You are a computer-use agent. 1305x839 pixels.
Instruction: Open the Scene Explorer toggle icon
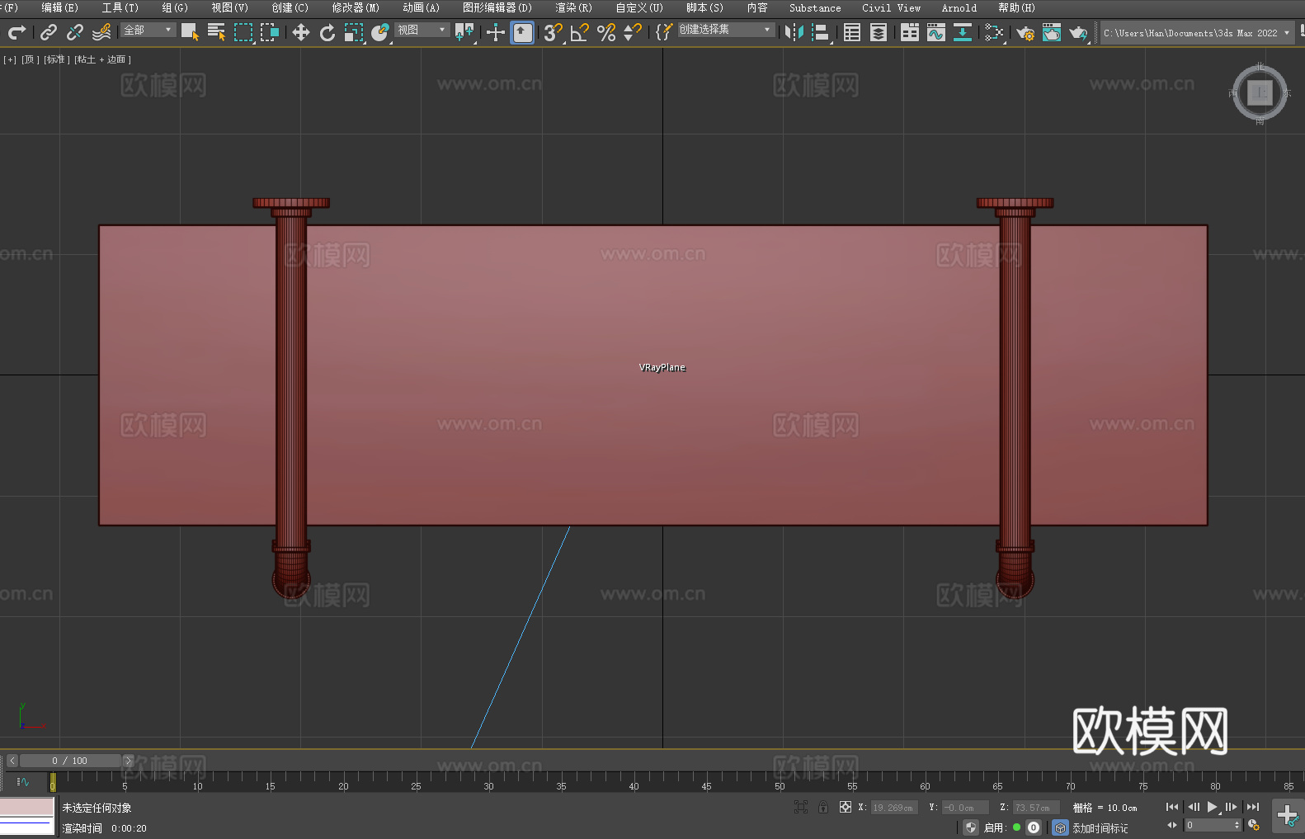(x=852, y=32)
